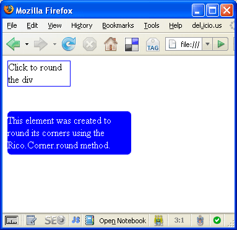The image size is (237, 230).
Task: Open the Bookmarks menu
Action: [x=118, y=25]
